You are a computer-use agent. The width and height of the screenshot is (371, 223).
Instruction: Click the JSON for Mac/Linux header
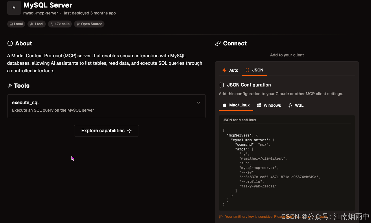tap(239, 120)
